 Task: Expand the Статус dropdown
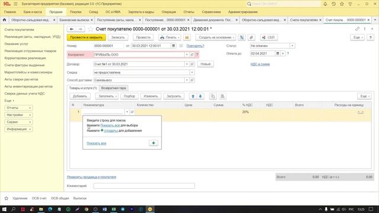point(292,46)
